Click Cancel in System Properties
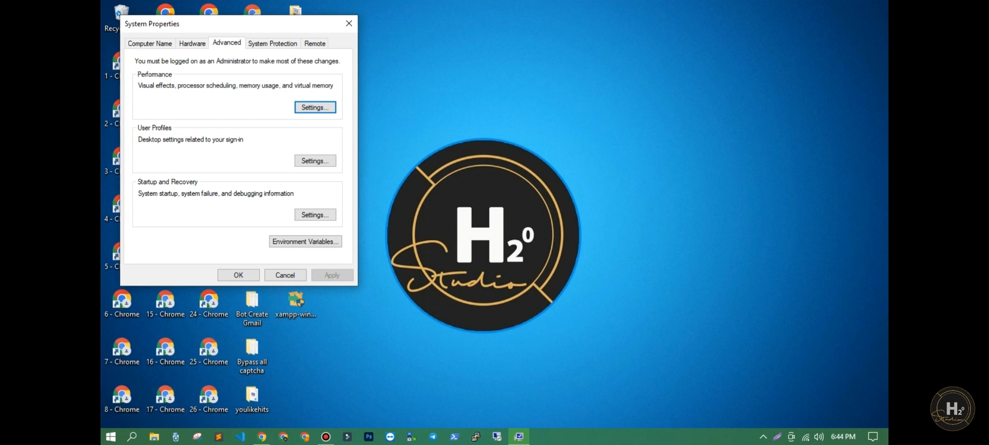 285,275
